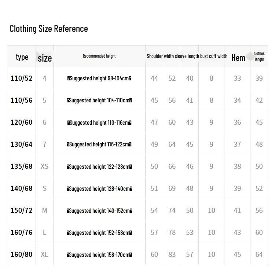The height and width of the screenshot is (273, 275).
Task: Click the Shoulder width header label
Action: (x=160, y=56)
